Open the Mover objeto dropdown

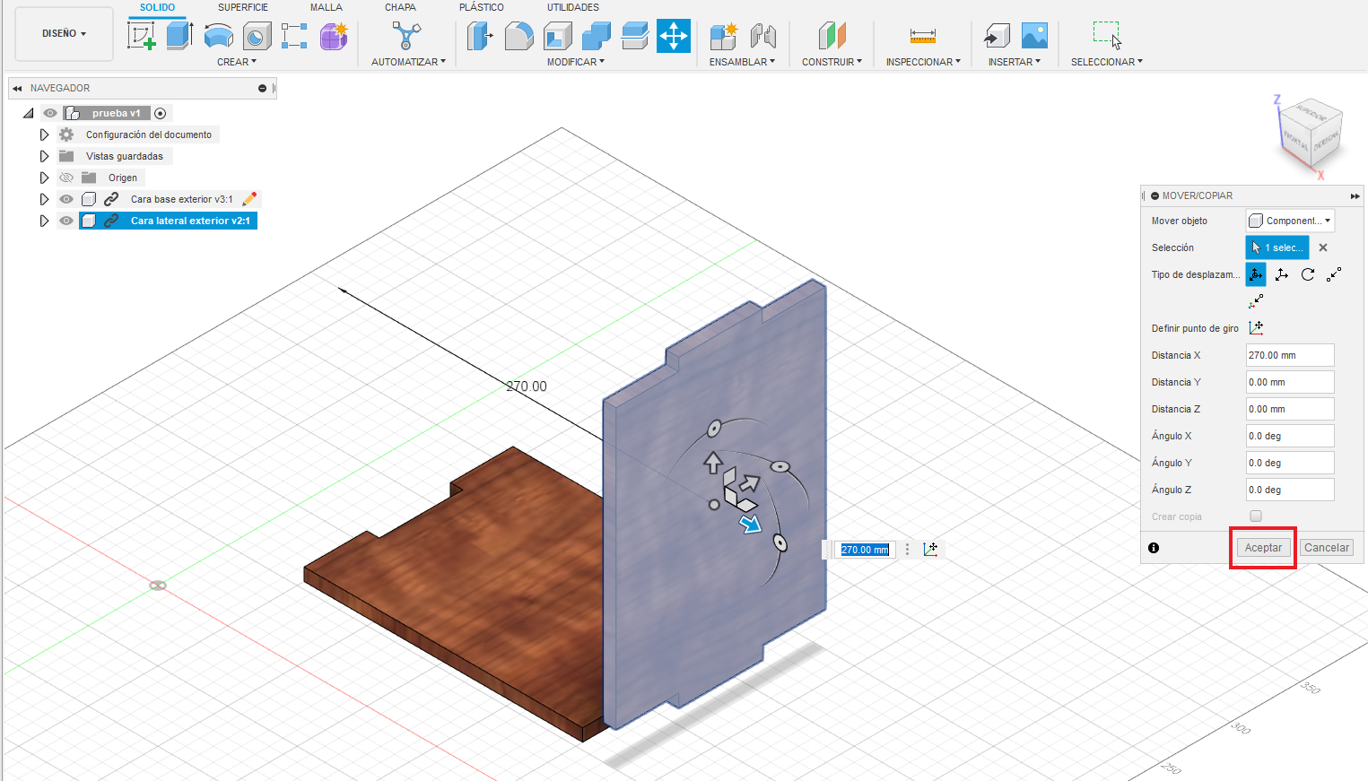1290,221
